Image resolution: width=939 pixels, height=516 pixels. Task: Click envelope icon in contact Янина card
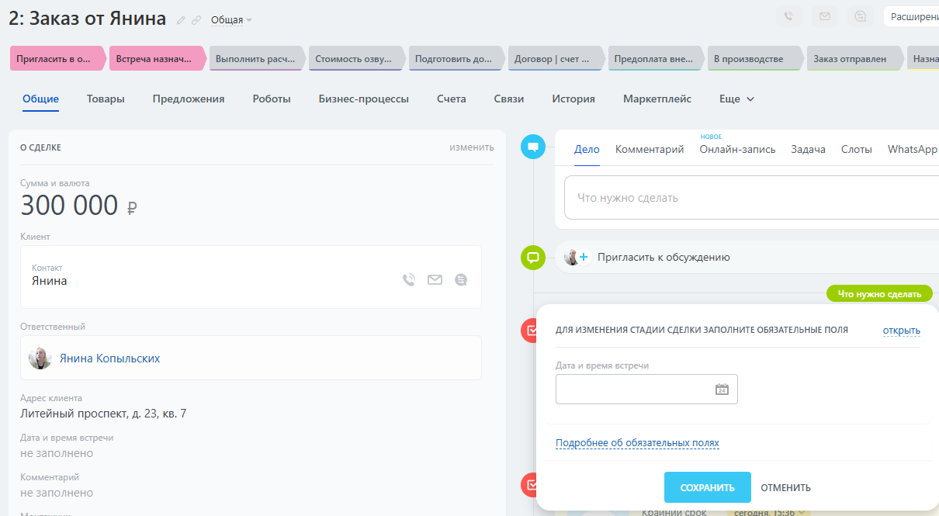click(435, 280)
